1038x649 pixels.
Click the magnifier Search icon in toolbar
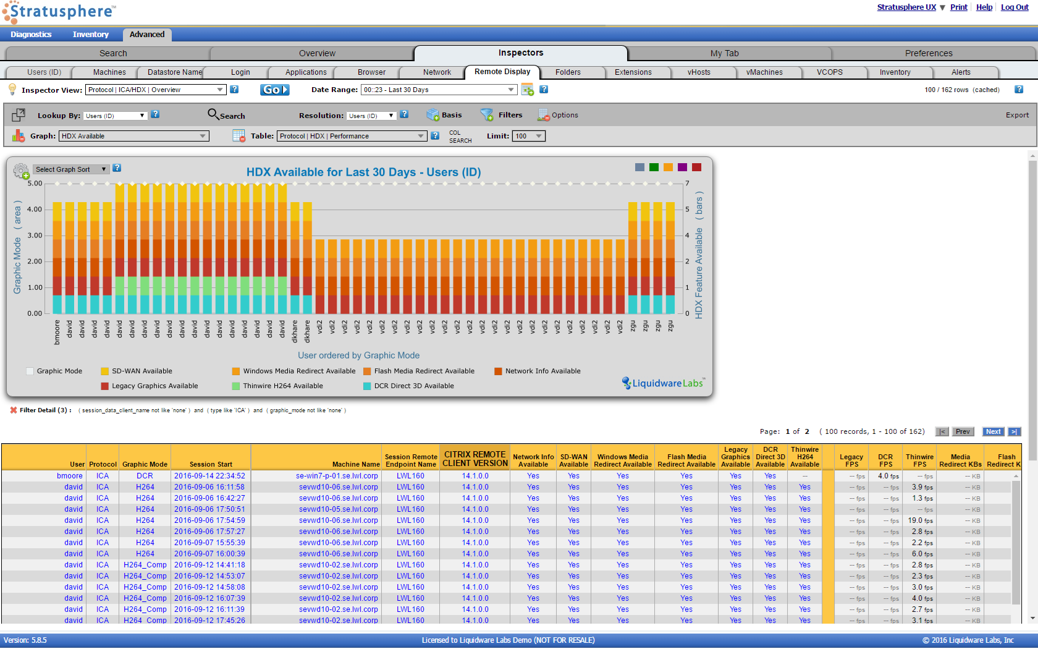[x=213, y=114]
